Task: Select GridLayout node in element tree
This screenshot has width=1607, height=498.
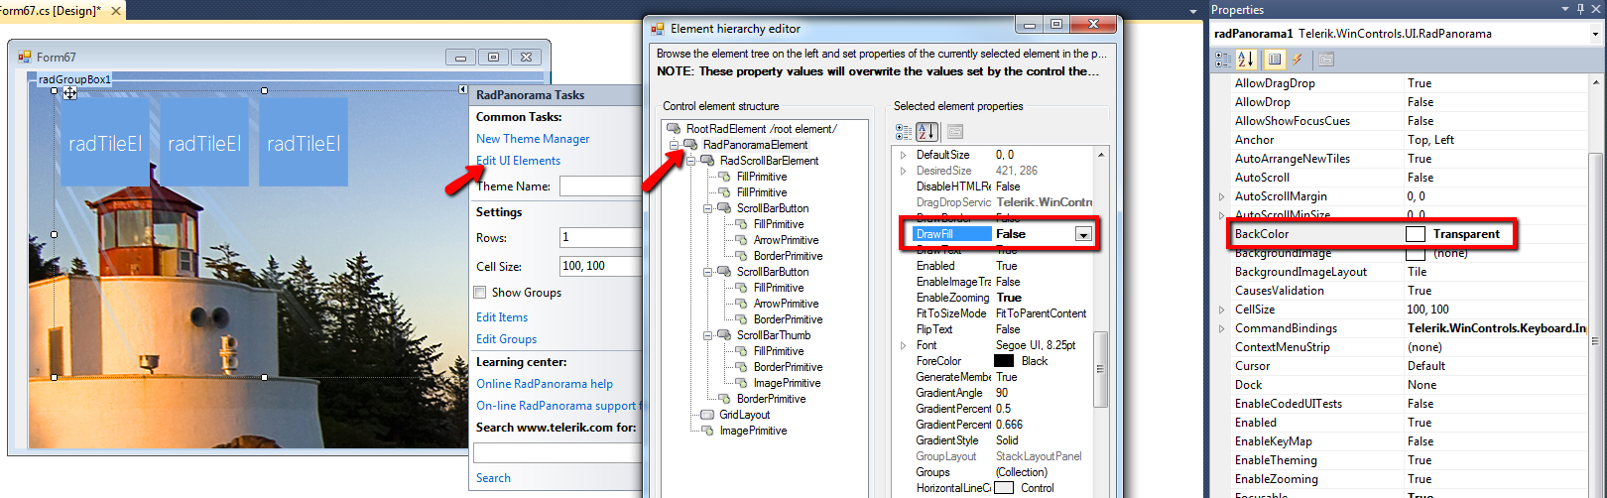Action: point(744,415)
